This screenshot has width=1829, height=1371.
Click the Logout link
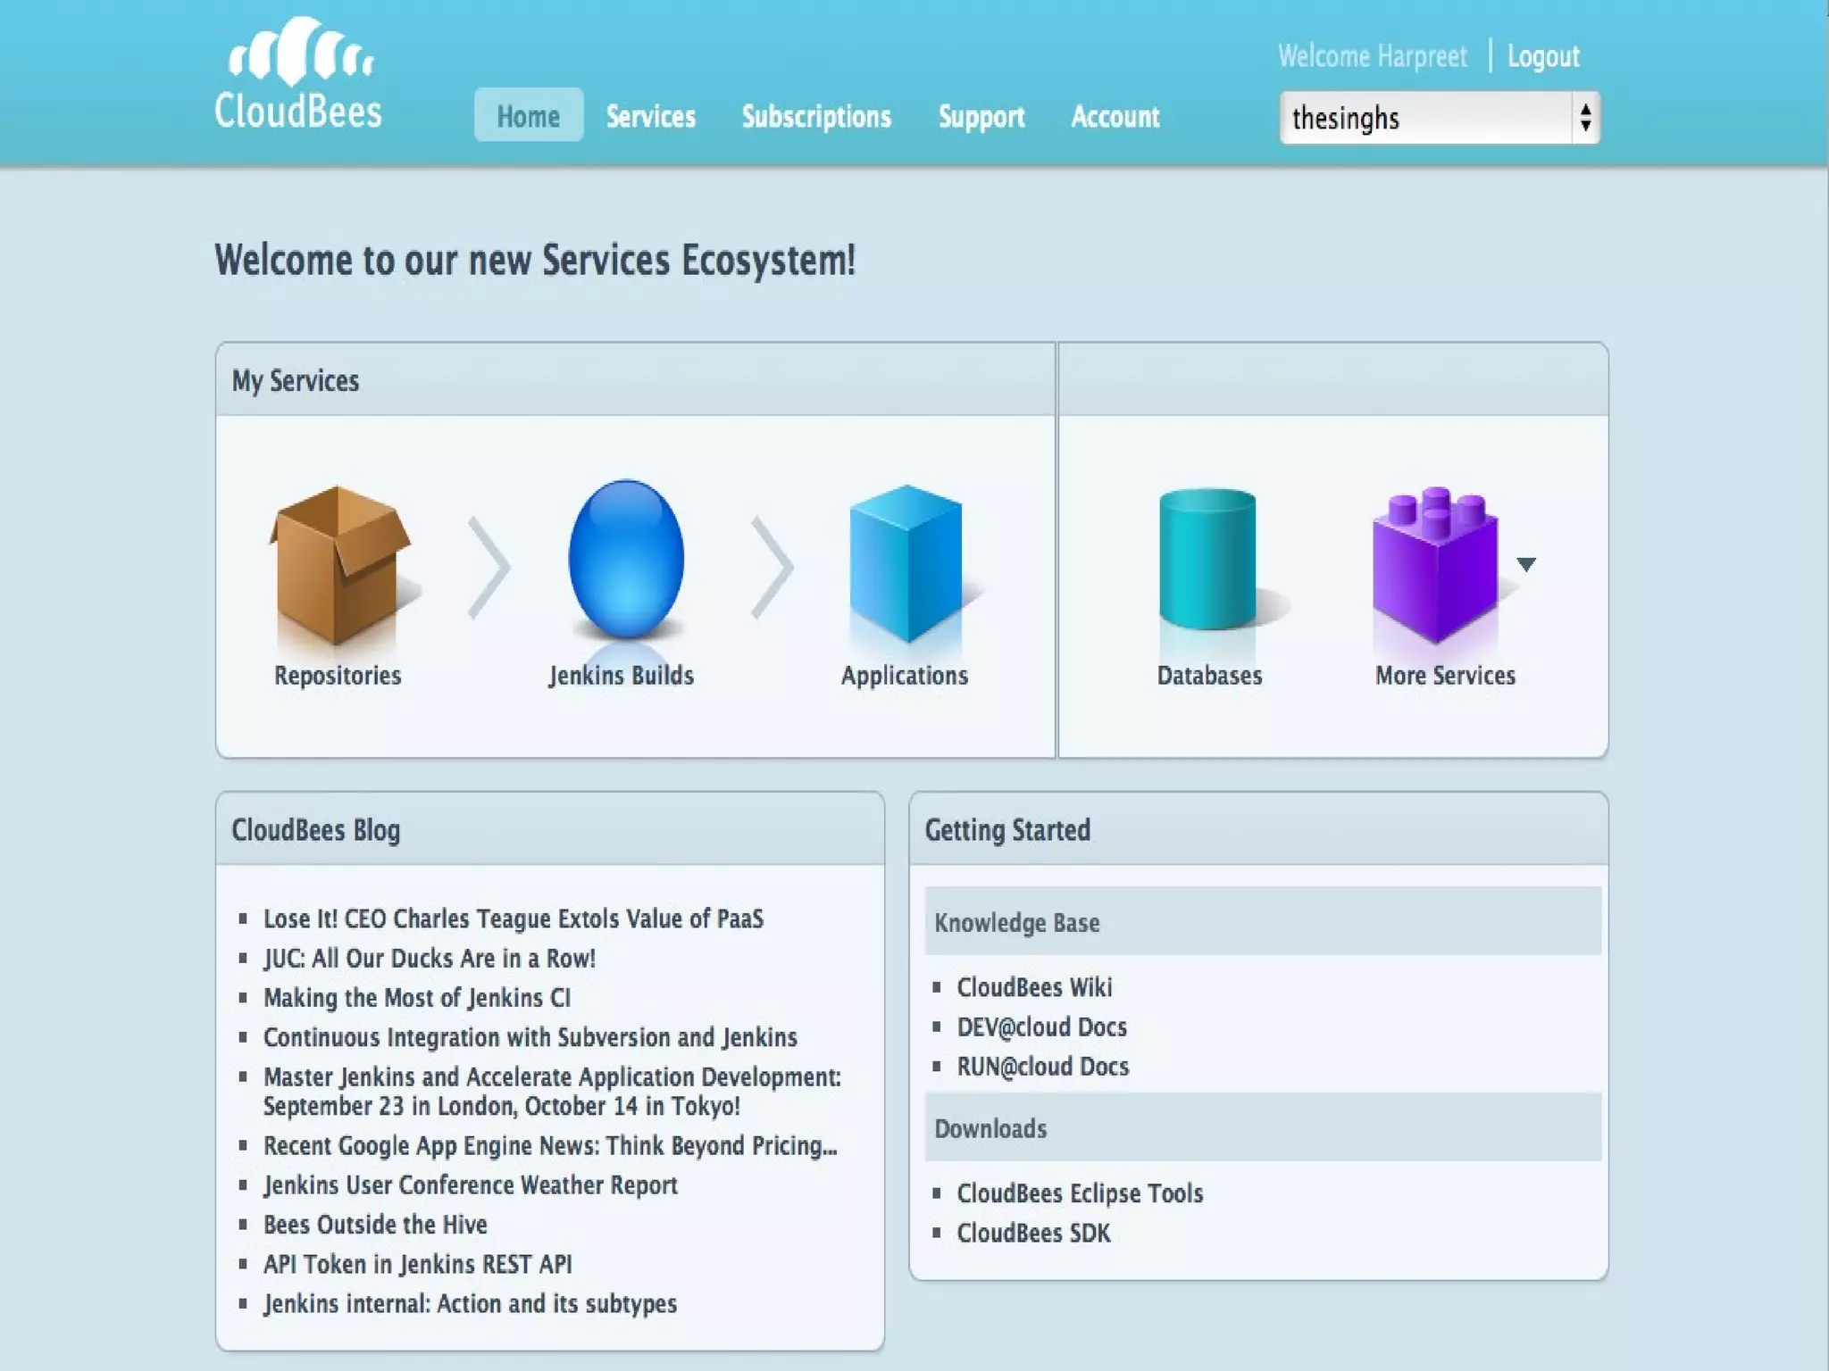[1543, 56]
